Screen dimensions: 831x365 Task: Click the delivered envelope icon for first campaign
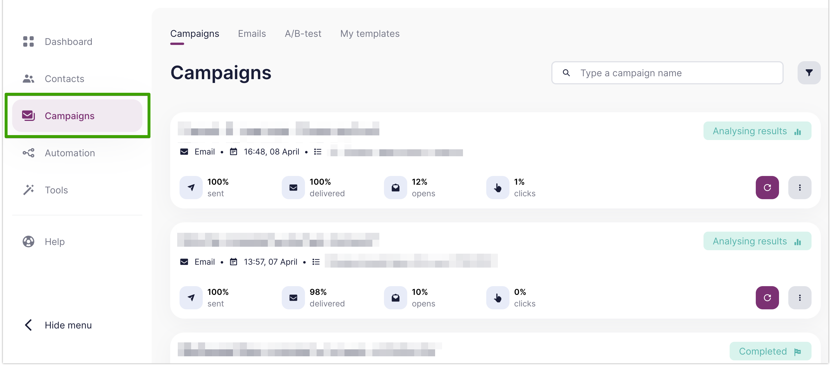click(293, 187)
